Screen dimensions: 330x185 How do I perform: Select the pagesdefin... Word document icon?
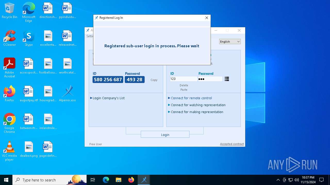(x=48, y=149)
